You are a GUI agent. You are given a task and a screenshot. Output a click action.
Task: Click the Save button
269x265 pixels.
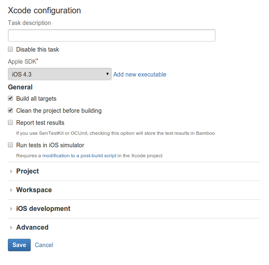pyautogui.click(x=19, y=245)
